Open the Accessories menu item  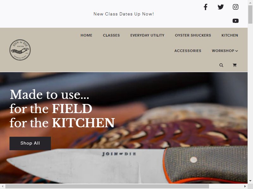[188, 51]
